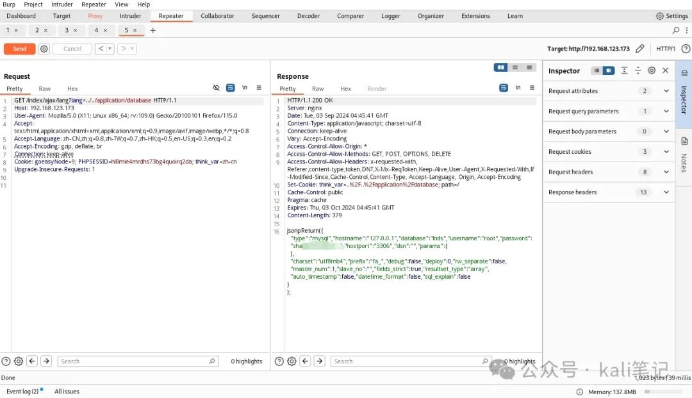Open previous history dropdown arrow

(110, 49)
